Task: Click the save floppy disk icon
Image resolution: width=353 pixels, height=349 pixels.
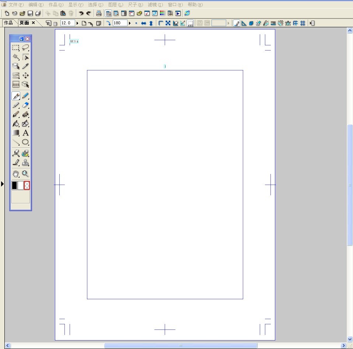Action: 30,13
